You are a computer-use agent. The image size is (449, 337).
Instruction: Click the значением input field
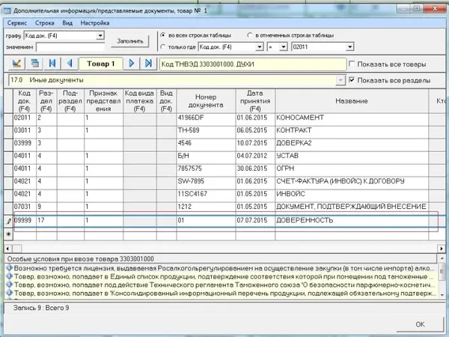coord(70,47)
